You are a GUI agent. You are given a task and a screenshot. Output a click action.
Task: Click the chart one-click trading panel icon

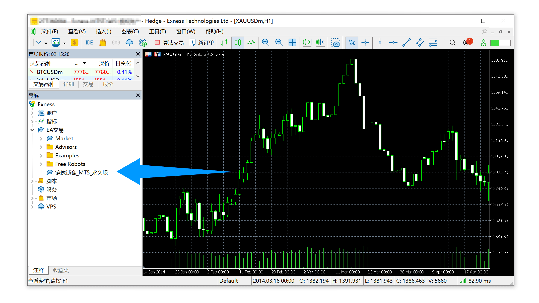click(157, 54)
